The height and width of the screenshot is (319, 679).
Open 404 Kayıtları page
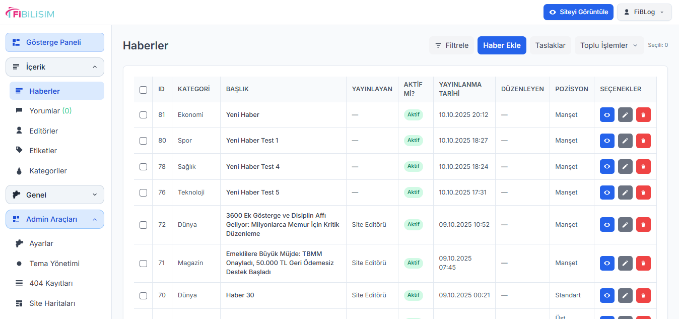[x=57, y=283]
